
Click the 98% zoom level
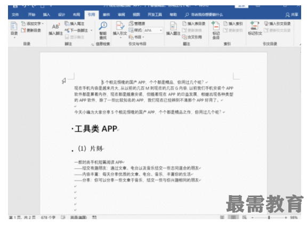(294, 218)
